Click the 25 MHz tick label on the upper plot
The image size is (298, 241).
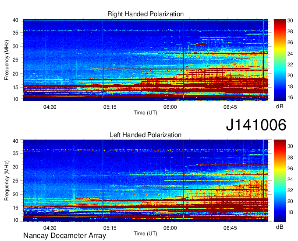[16, 60]
